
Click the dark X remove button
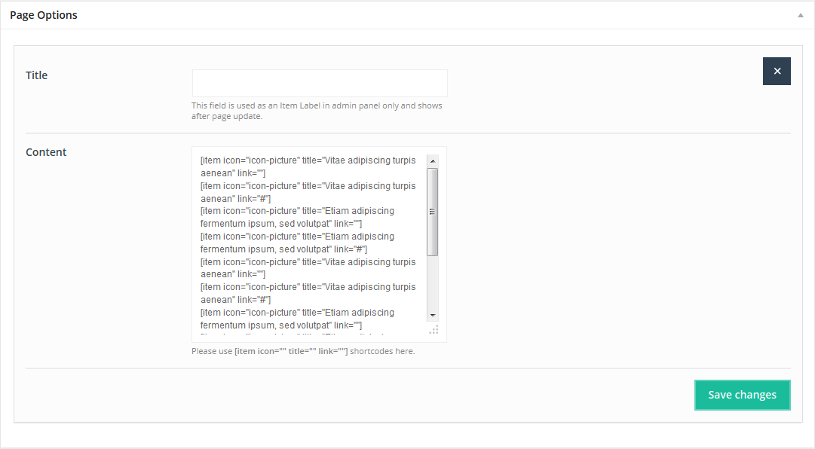777,71
